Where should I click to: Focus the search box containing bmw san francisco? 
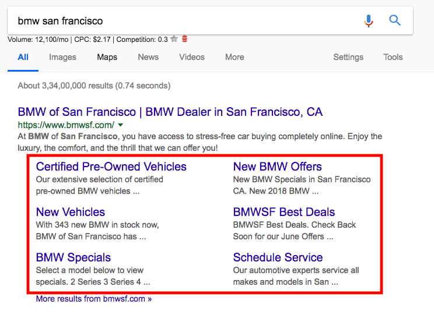coord(175,21)
